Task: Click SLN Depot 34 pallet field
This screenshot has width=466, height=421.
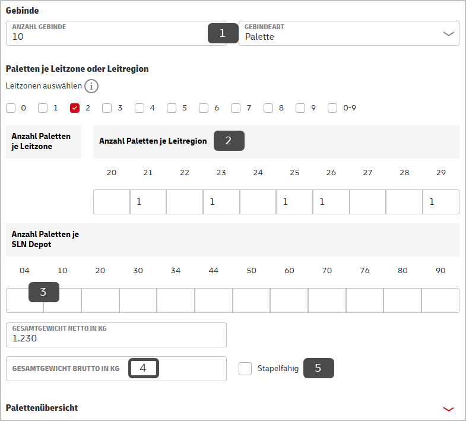Action: [176, 300]
